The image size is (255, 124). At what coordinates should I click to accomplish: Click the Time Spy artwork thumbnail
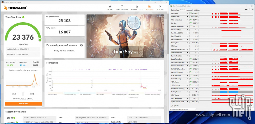coord(125,36)
